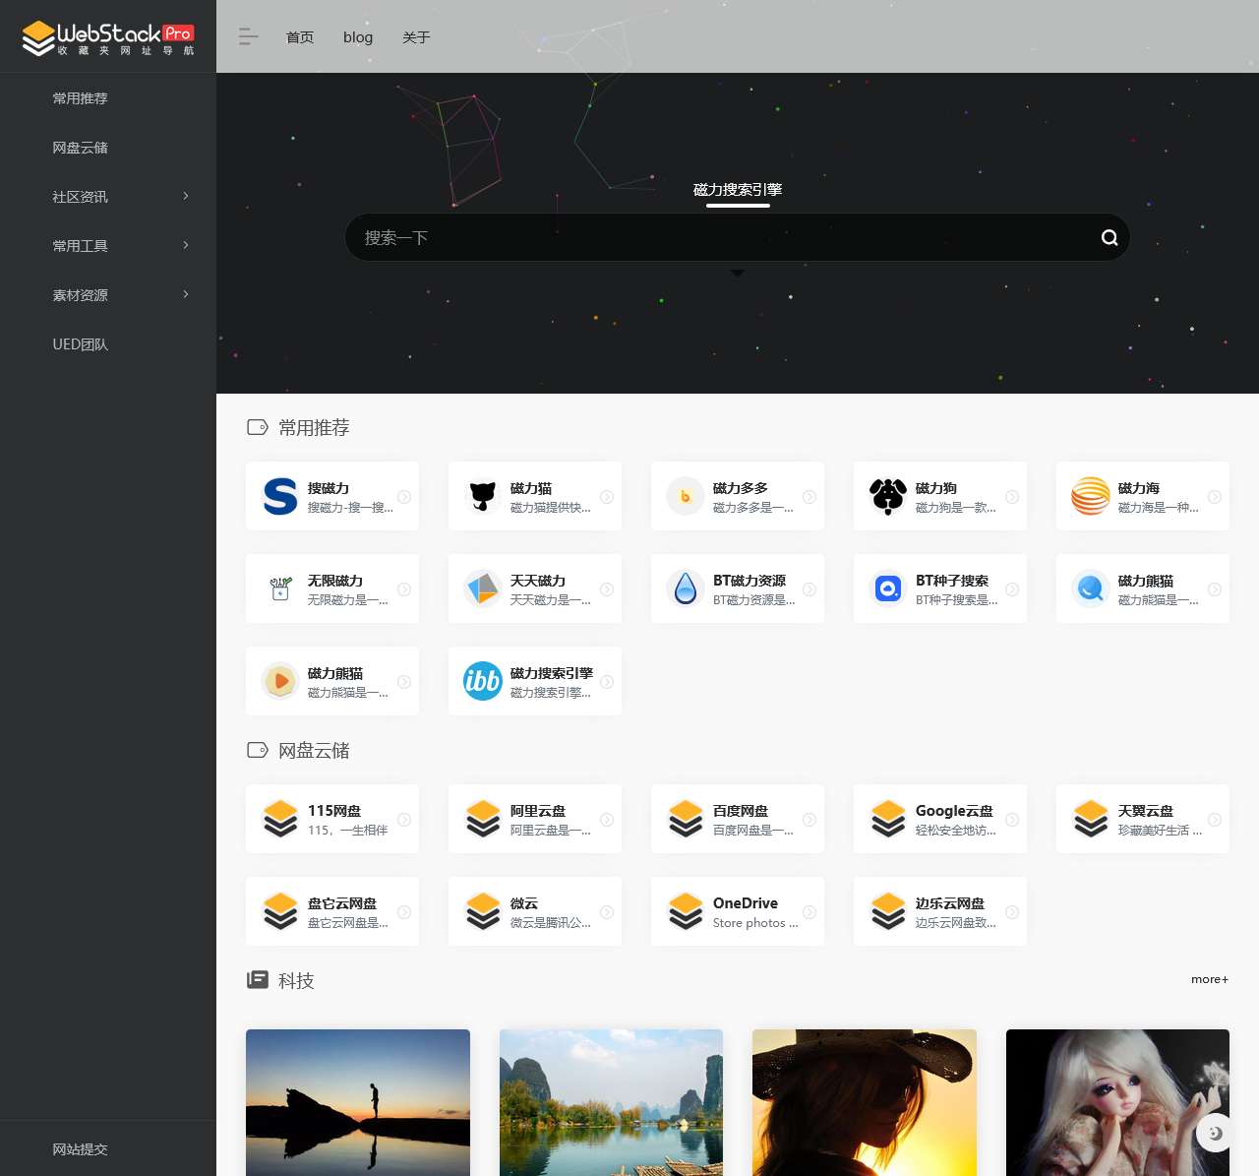This screenshot has height=1176, width=1259.
Task: Click the search magnifier icon
Action: click(x=1109, y=237)
